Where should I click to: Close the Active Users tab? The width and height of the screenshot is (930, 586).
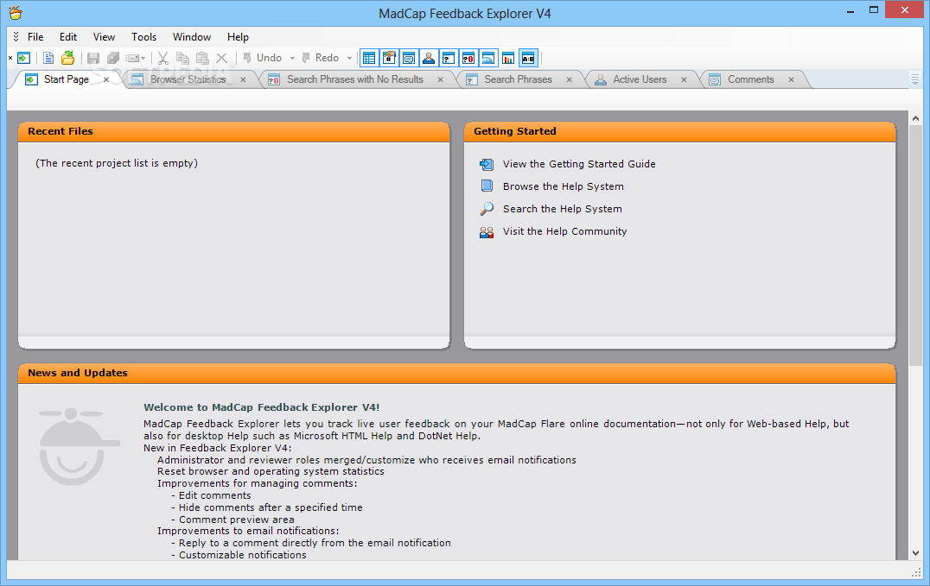[x=684, y=79]
